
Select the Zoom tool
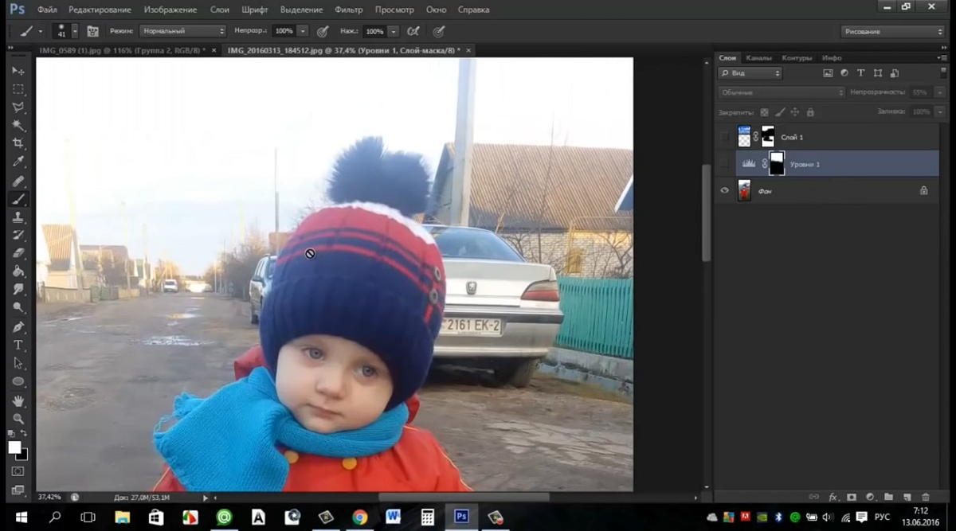point(18,418)
